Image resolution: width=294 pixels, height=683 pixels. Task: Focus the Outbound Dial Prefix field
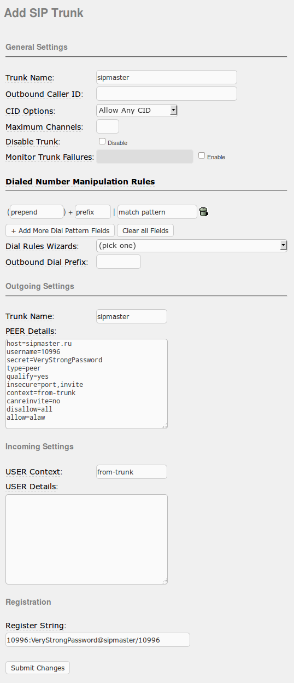pos(119,262)
